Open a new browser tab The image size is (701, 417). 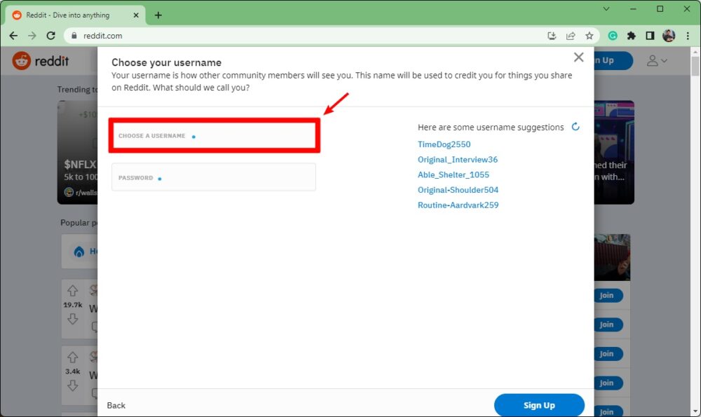coord(158,14)
